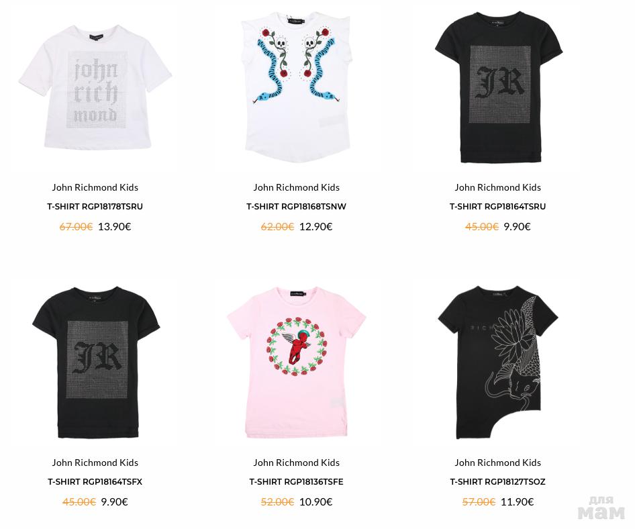This screenshot has height=529, width=635.
Task: Click product link T-SHIRT RGP18136TSFE
Action: [297, 482]
